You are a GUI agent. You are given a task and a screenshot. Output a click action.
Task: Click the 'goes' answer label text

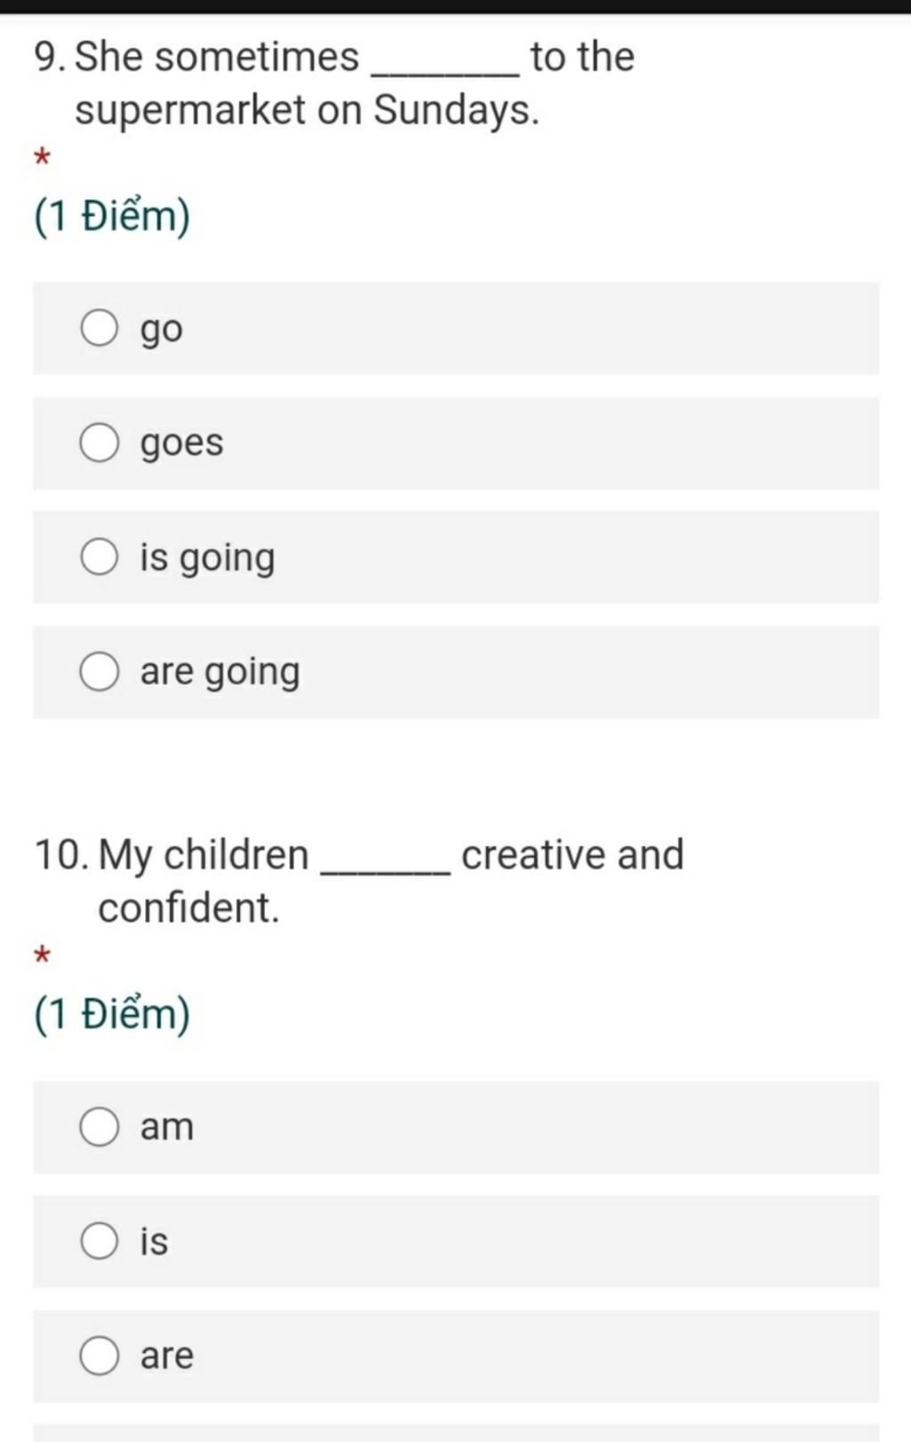(181, 444)
